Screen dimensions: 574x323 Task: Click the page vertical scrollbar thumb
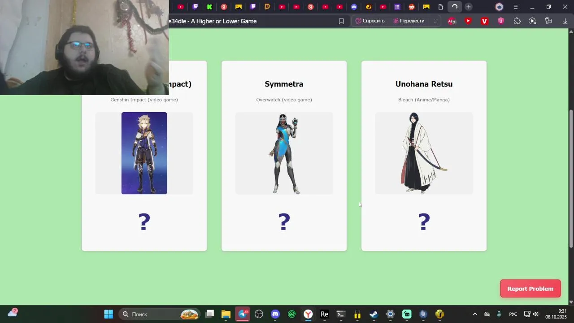pyautogui.click(x=571, y=178)
